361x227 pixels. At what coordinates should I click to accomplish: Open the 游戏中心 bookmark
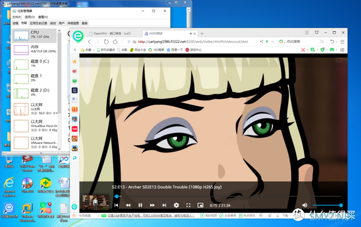(194, 50)
